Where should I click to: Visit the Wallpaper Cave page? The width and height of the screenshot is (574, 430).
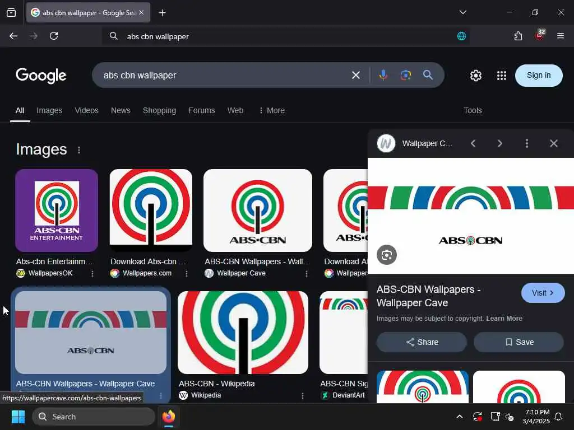tap(543, 293)
